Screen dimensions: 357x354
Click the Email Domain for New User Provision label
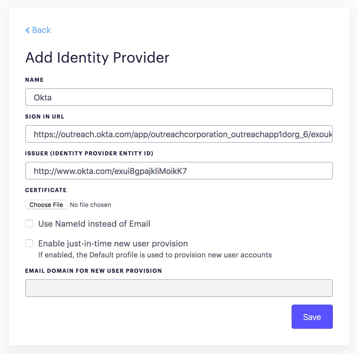point(93,271)
